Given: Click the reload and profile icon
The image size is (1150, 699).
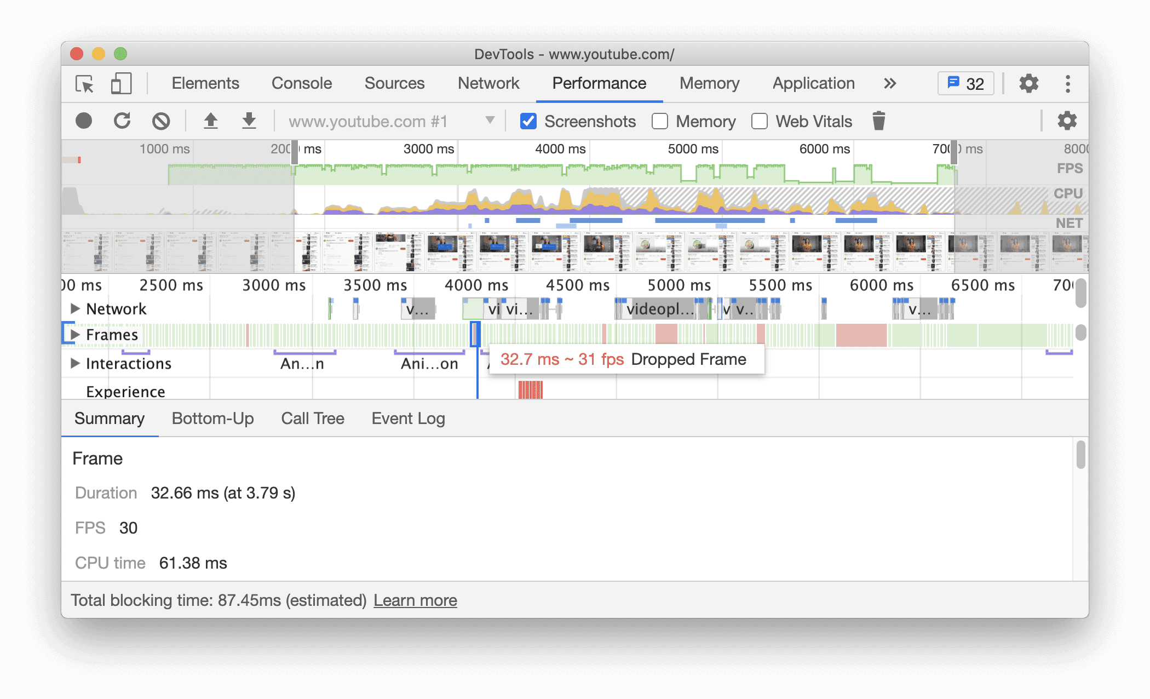Looking at the screenshot, I should 123,122.
